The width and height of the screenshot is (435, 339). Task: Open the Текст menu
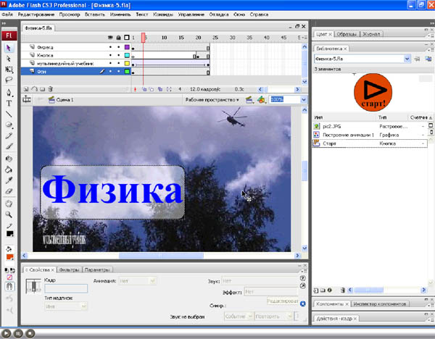coord(142,14)
